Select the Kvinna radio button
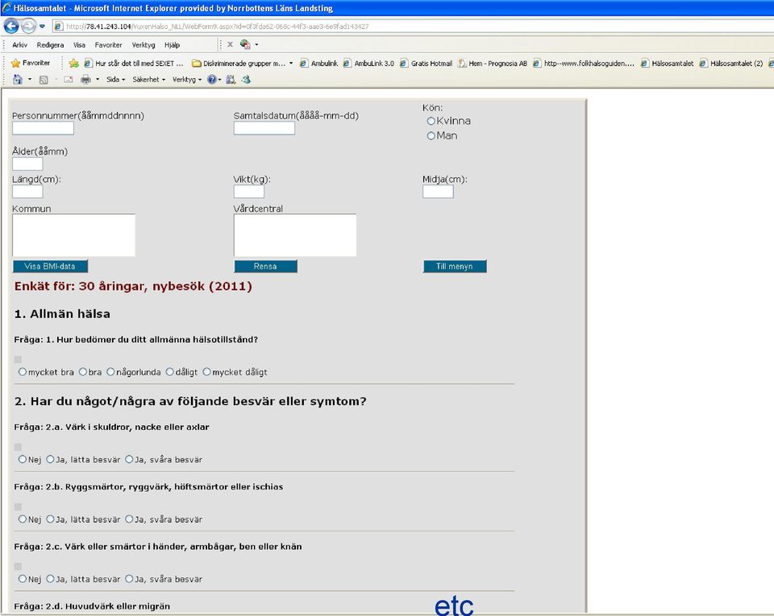This screenshot has width=774, height=616. [x=431, y=122]
